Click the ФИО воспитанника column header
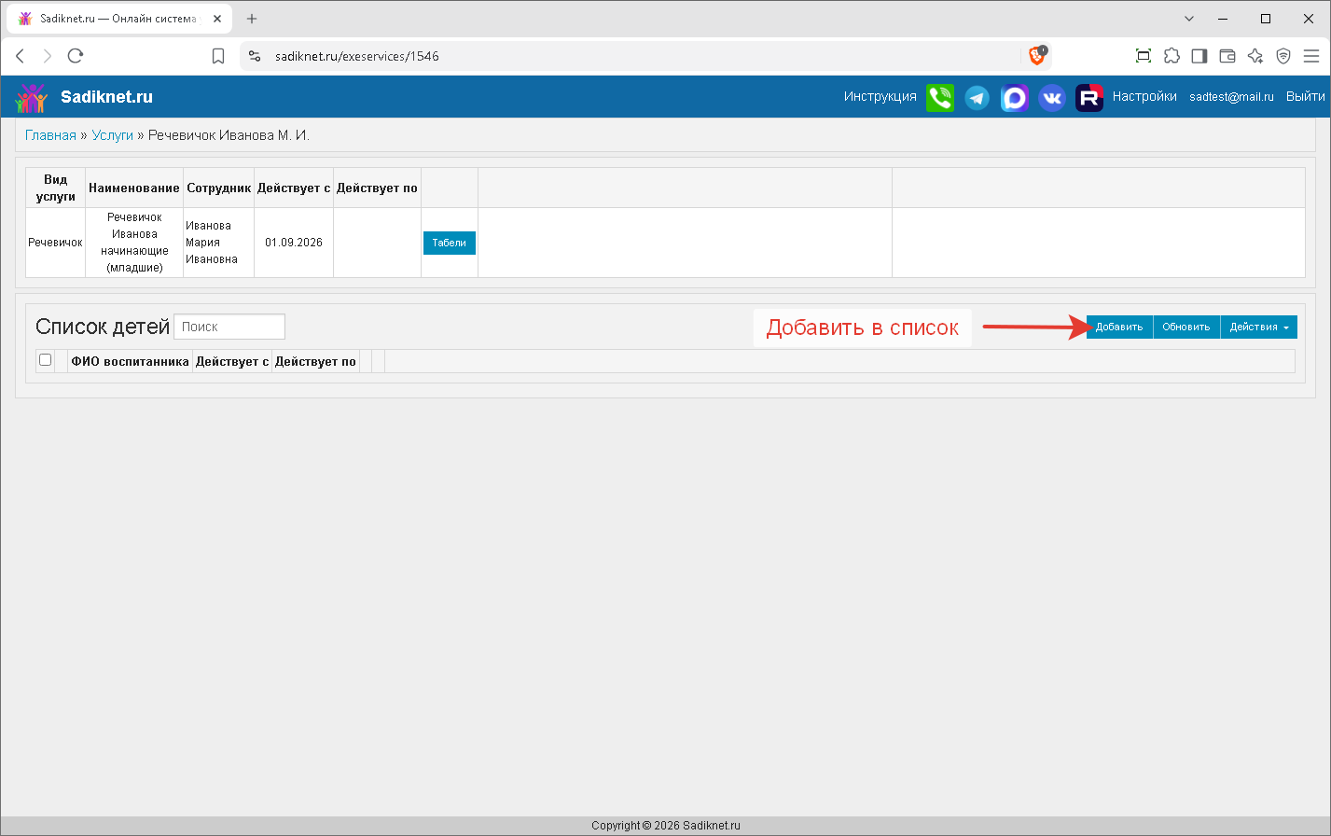1331x836 pixels. [x=131, y=361]
